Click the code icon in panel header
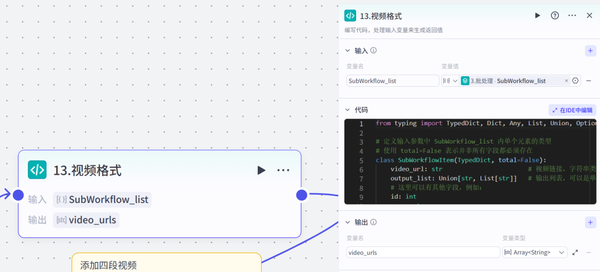600x272 pixels. coord(350,16)
